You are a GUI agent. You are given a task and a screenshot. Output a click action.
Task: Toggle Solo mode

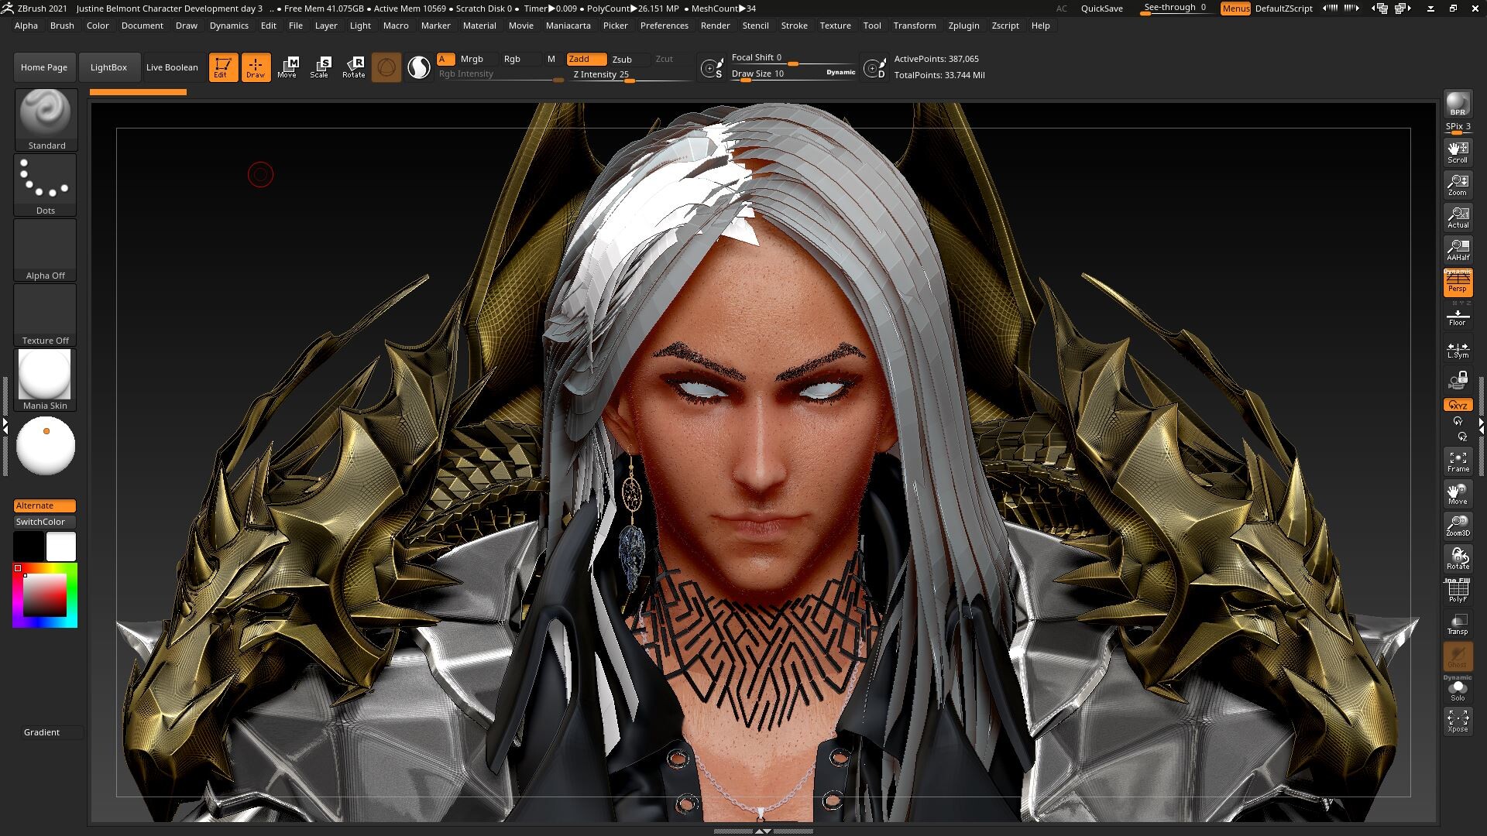(1458, 689)
